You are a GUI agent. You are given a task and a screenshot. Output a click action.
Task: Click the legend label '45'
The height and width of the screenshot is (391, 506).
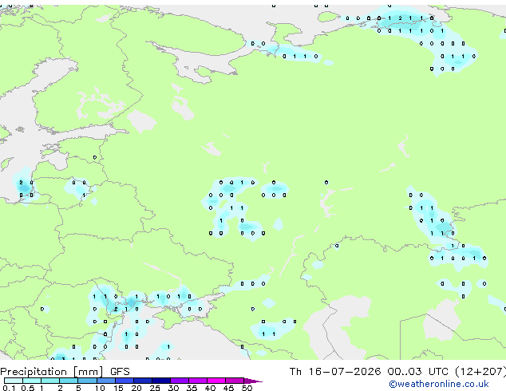[228, 388]
